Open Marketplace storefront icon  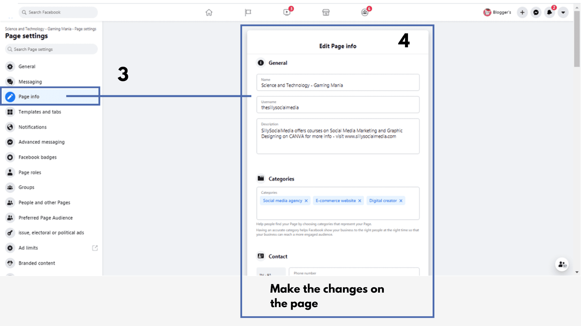[326, 12]
